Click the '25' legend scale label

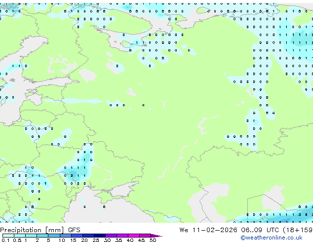(x=96, y=240)
